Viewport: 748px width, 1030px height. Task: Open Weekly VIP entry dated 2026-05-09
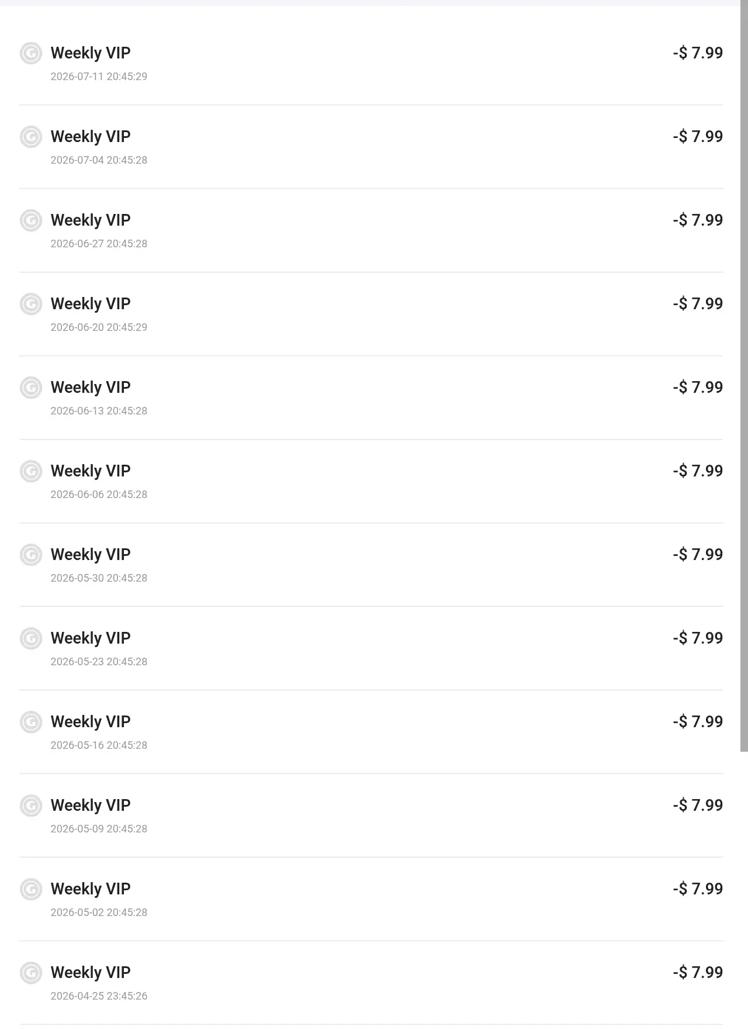coord(371,815)
